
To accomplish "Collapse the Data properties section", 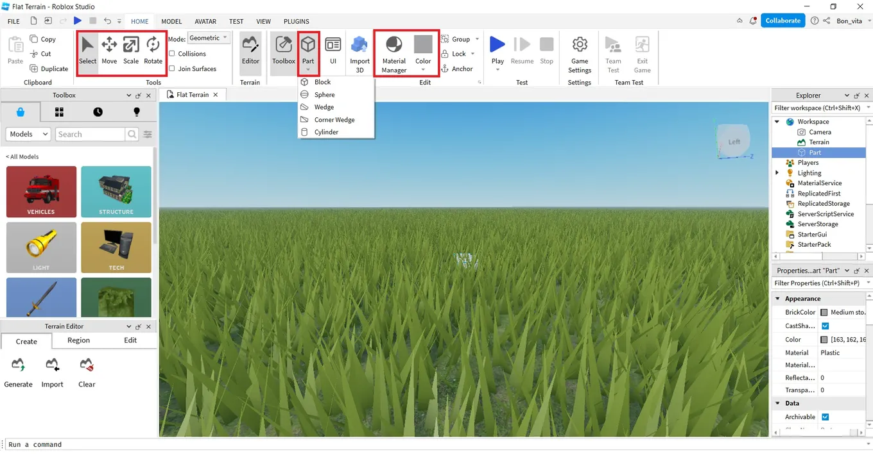I will 778,404.
